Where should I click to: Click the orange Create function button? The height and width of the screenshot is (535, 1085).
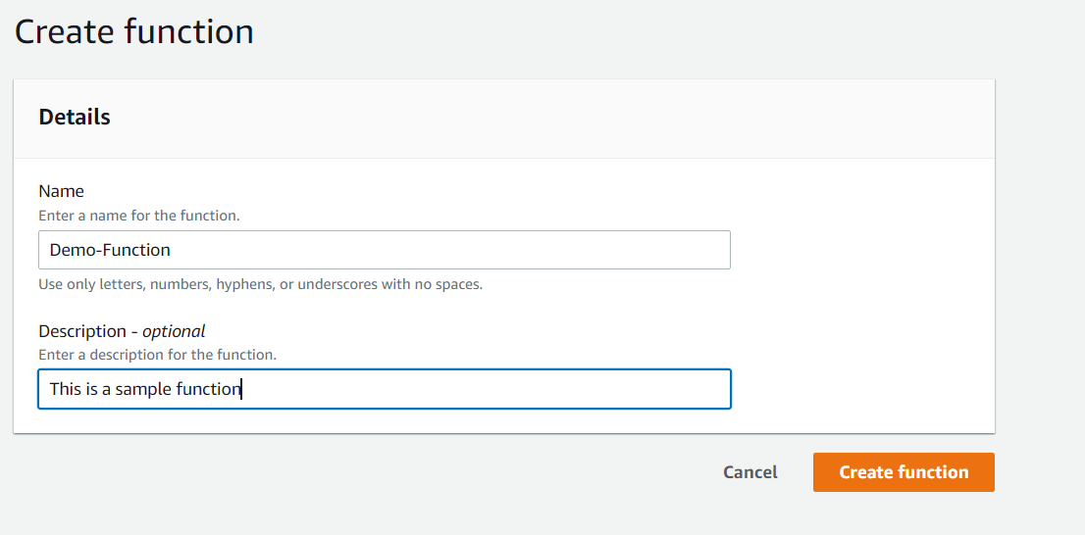(904, 472)
